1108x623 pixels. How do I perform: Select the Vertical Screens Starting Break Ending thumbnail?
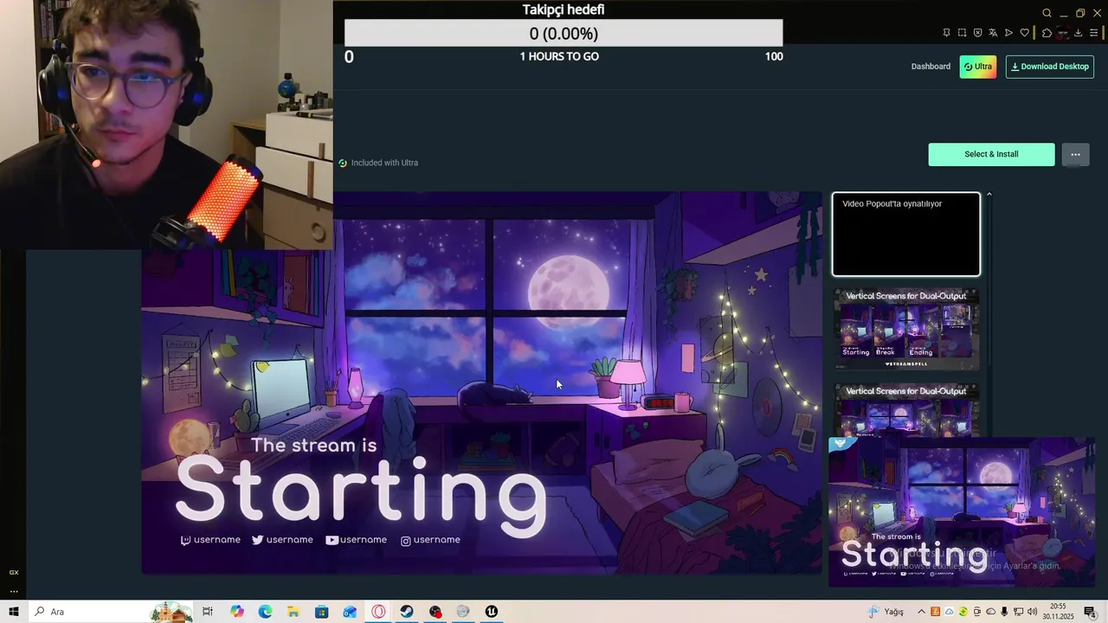pyautogui.click(x=906, y=329)
